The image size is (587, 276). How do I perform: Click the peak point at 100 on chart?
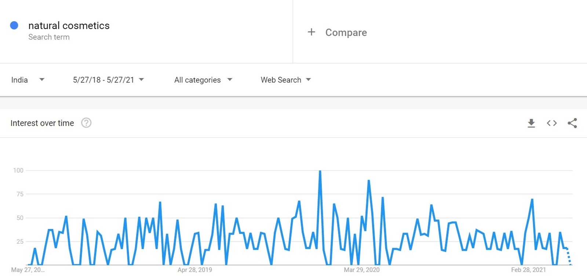[x=320, y=171]
